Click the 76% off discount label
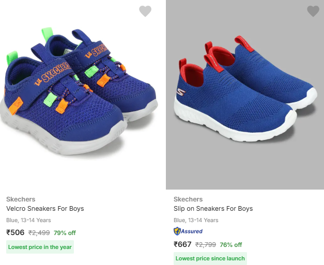 point(231,245)
